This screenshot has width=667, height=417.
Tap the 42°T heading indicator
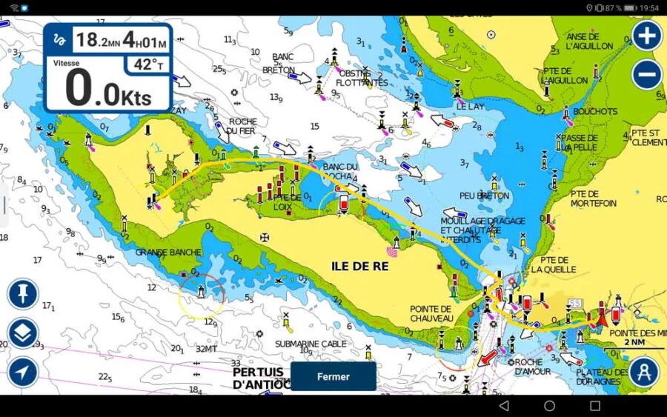click(x=148, y=65)
